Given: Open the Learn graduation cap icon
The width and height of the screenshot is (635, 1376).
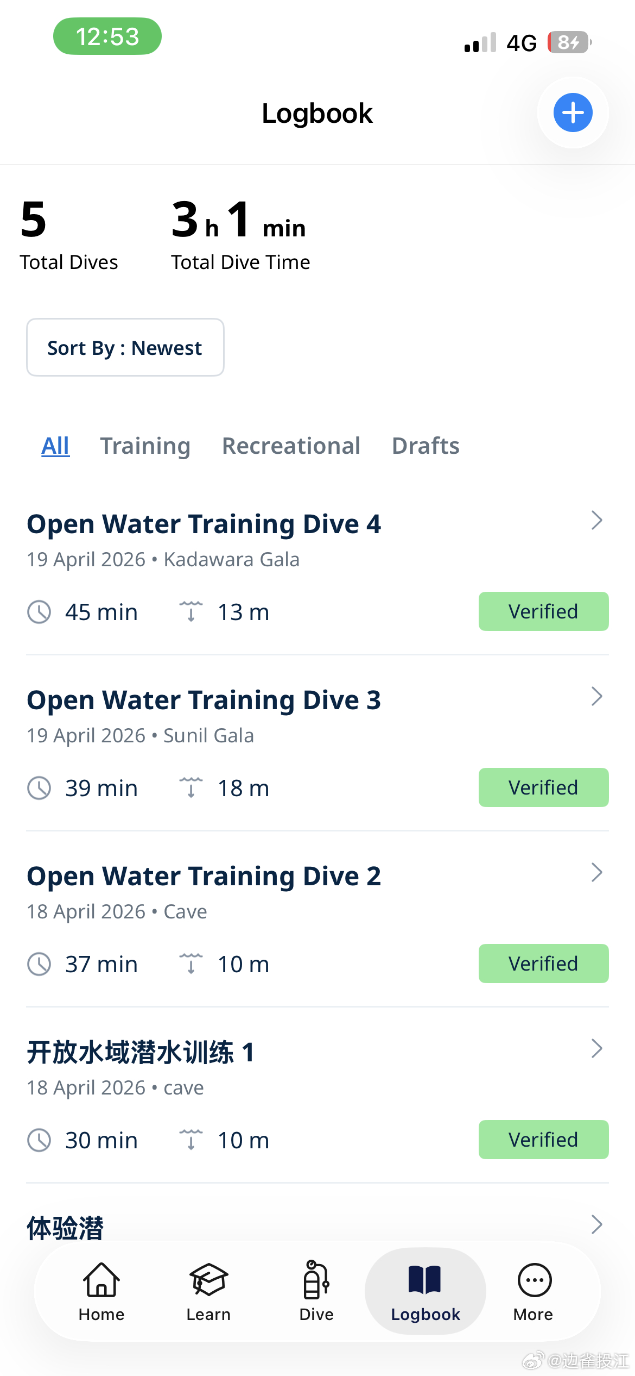Looking at the screenshot, I should (208, 1280).
